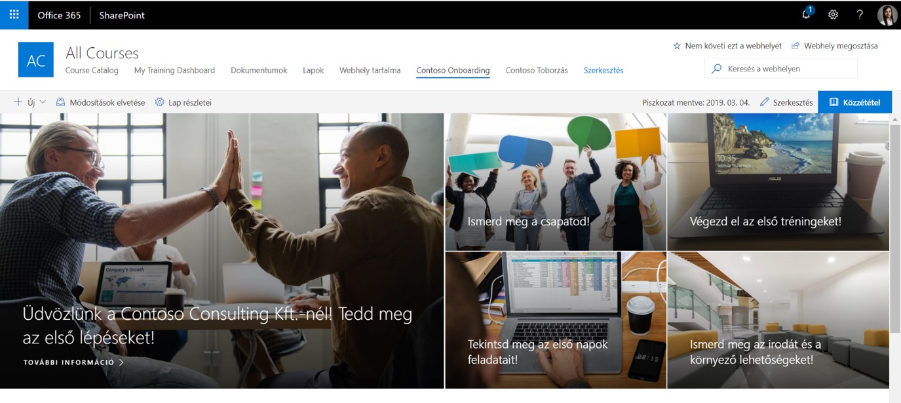
Task: Expand the Új dropdown chevron
Action: (43, 102)
